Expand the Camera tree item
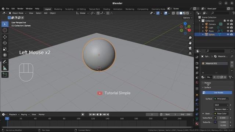 point(203,24)
